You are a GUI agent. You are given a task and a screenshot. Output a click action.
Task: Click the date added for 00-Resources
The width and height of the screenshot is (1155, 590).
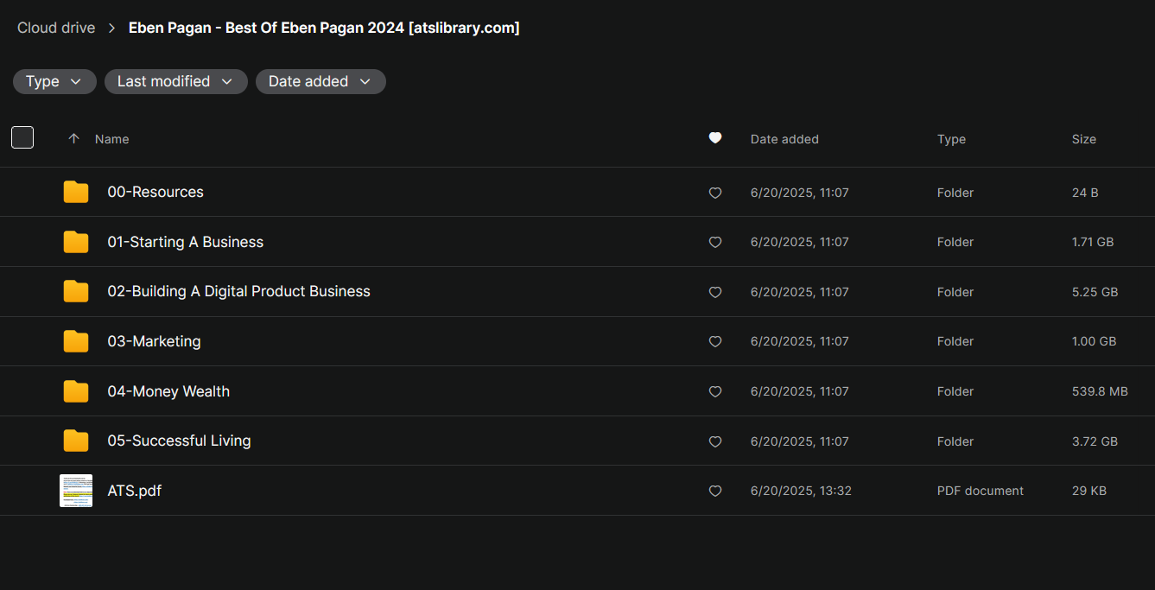(x=800, y=193)
